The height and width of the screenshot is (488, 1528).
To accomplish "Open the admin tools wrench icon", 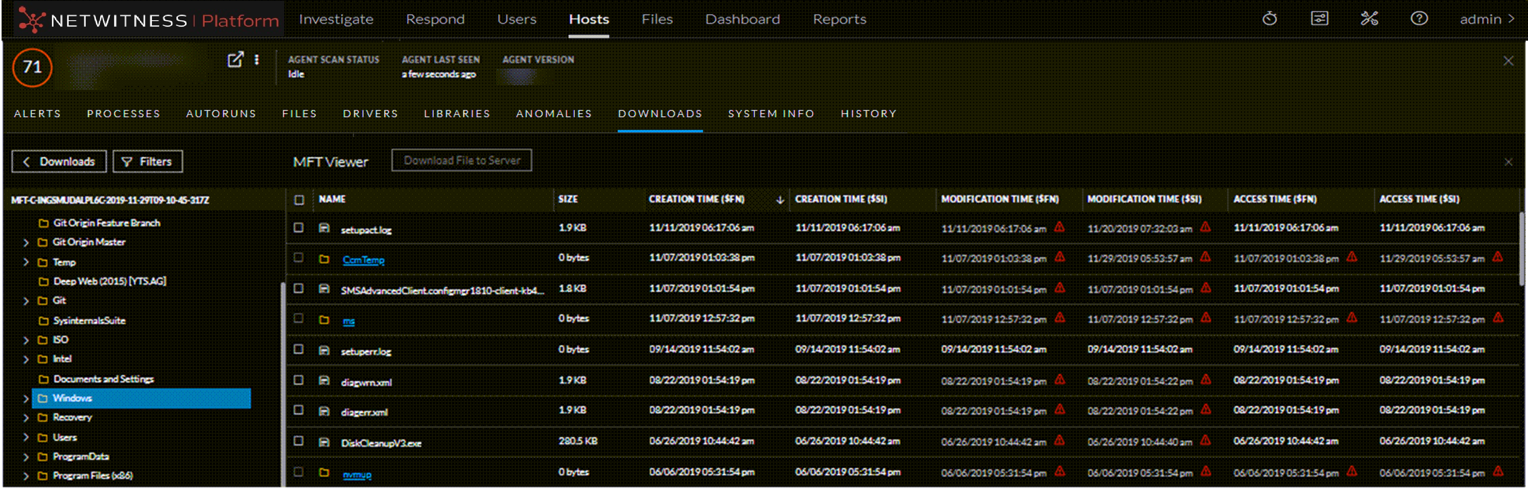I will point(1369,19).
